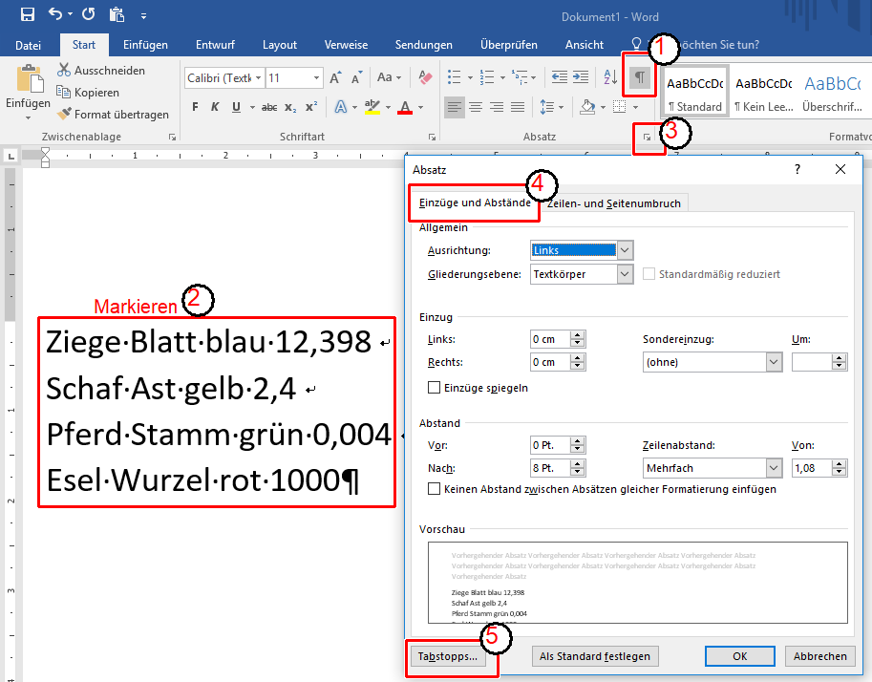Switch to the Sendungen ribbon tab
The width and height of the screenshot is (872, 682).
424,45
